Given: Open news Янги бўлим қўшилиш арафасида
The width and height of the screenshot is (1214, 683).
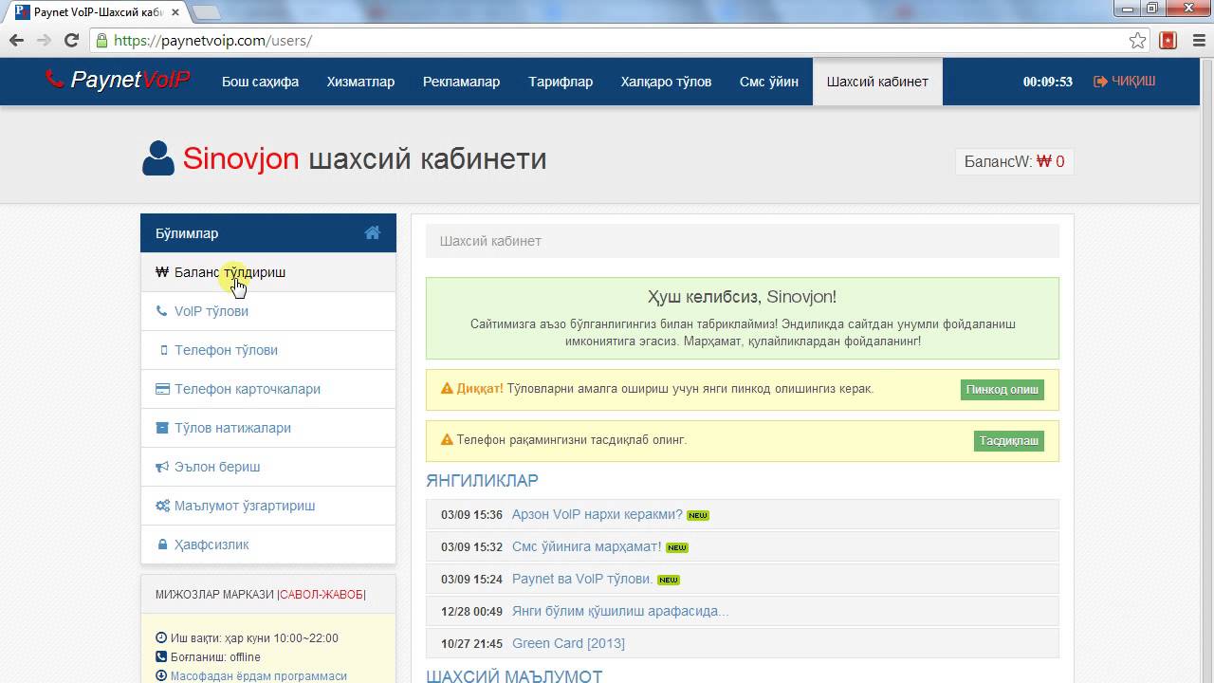Looking at the screenshot, I should pyautogui.click(x=620, y=612).
